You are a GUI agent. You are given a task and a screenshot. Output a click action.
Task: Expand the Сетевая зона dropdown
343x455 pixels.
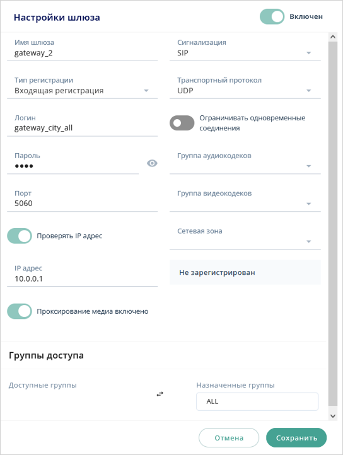245,238
